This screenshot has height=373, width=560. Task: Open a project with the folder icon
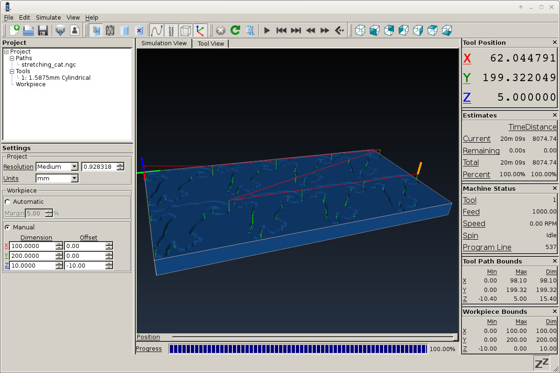tap(28, 30)
